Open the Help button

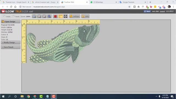[x=86, y=16]
